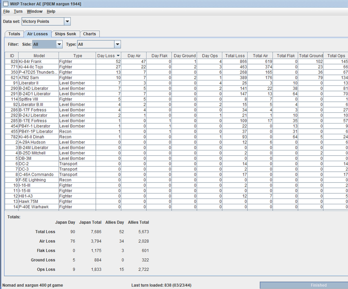Sort by the Total Loss column header
Viewport: 348px width, 289px height.
[x=235, y=56]
